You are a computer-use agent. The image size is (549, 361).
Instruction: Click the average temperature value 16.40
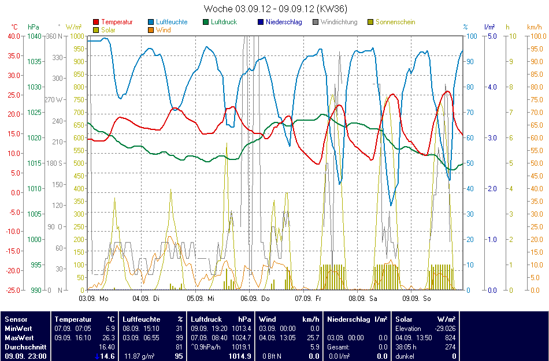tap(107, 347)
